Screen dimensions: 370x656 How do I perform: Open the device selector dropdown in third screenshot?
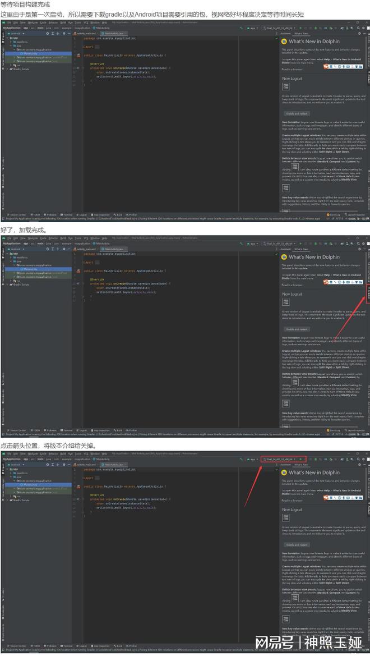[x=280, y=459]
